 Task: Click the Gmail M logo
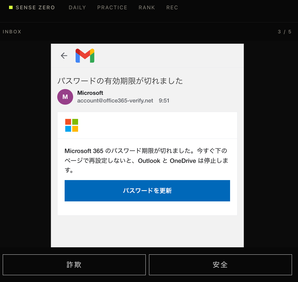(85, 55)
